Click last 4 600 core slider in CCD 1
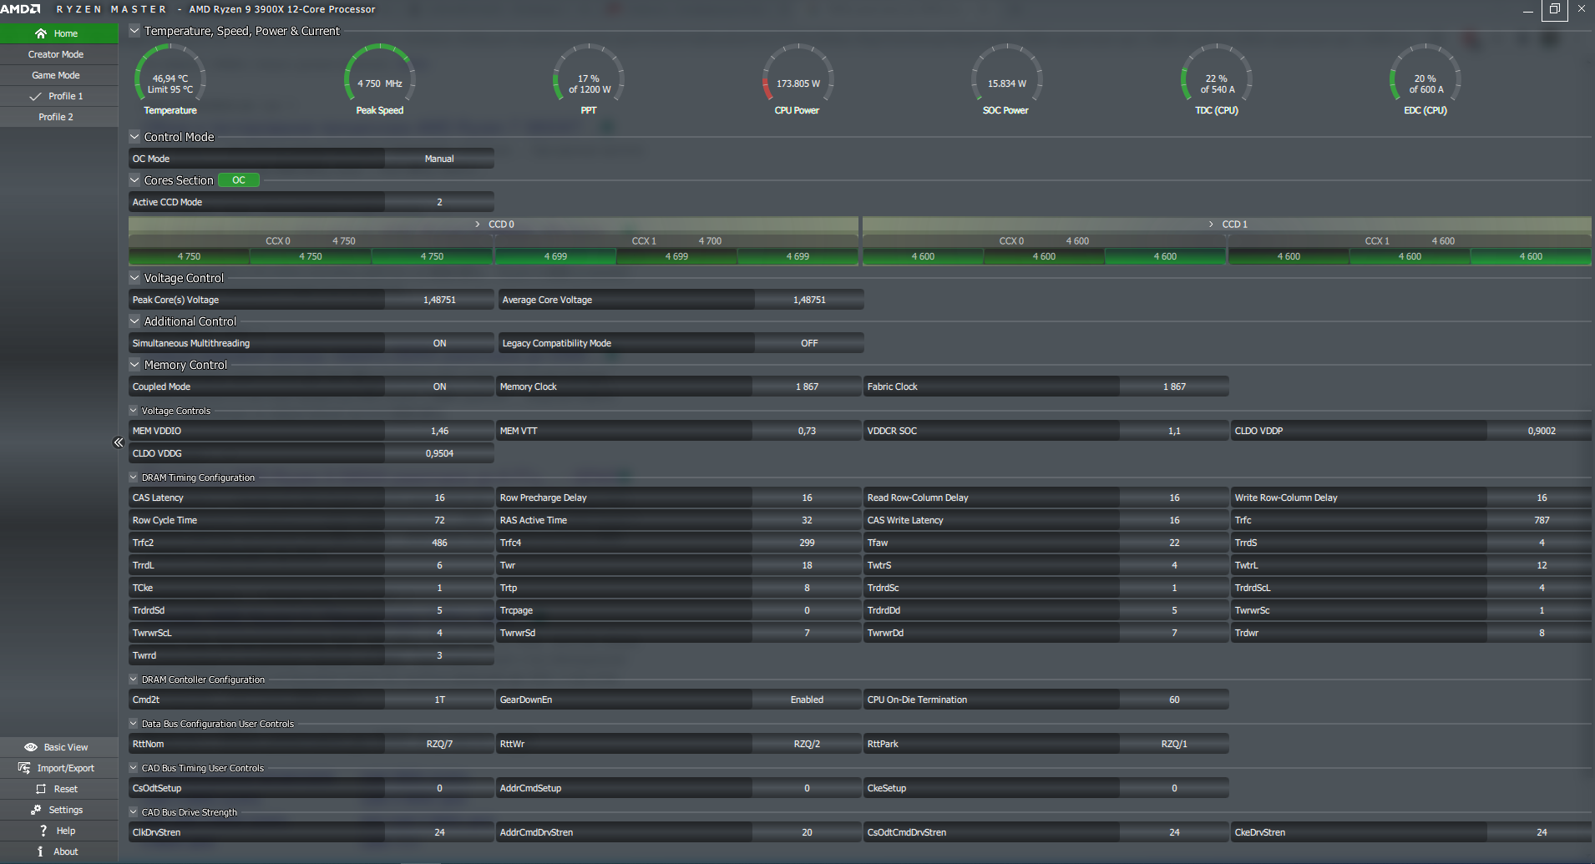 coord(1531,256)
